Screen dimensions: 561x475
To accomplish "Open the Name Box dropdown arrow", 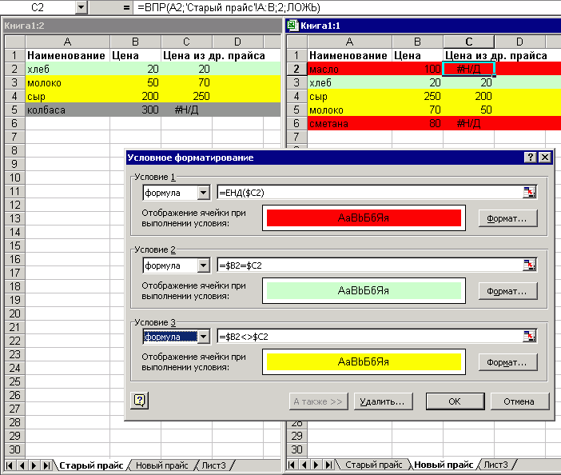I will pyautogui.click(x=81, y=7).
